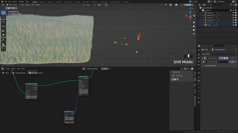
Task: Select the Transform tool in the viewport toolbar
Action: click(x=3, y=35)
